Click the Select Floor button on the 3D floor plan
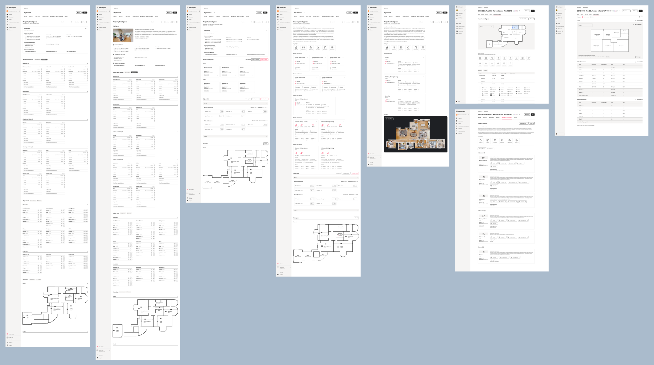 [389, 119]
